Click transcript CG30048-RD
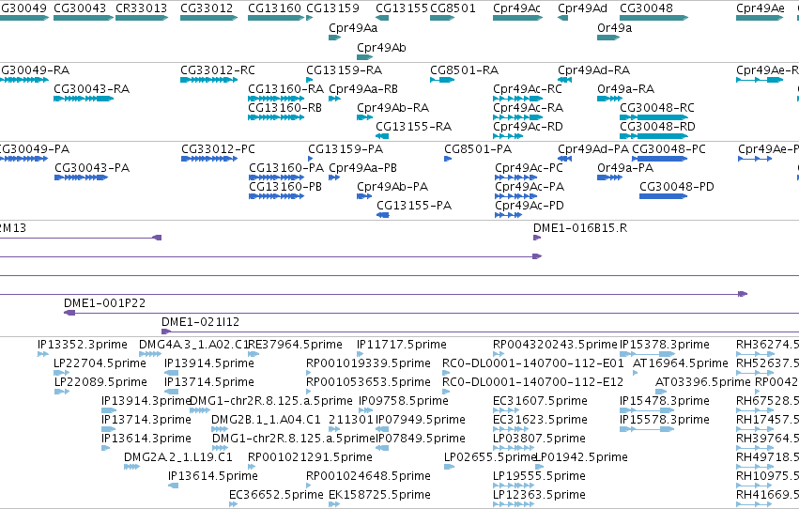799x509 pixels. tap(654, 136)
